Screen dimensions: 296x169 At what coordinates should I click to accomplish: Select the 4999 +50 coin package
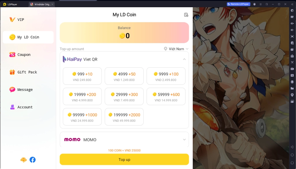(124, 76)
